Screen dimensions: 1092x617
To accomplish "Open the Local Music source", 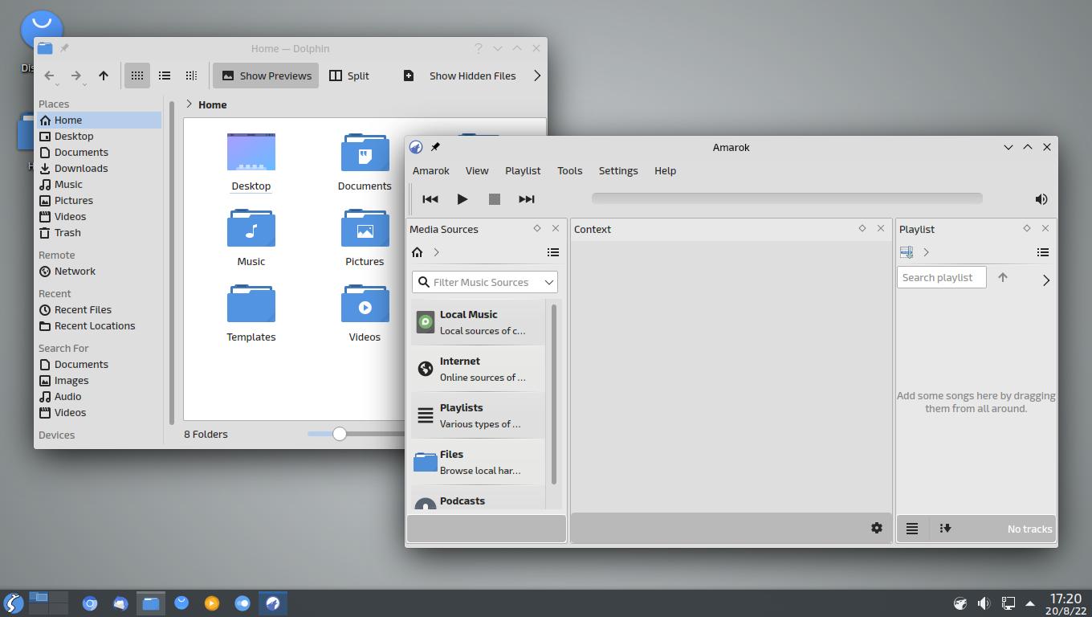I will 479,322.
